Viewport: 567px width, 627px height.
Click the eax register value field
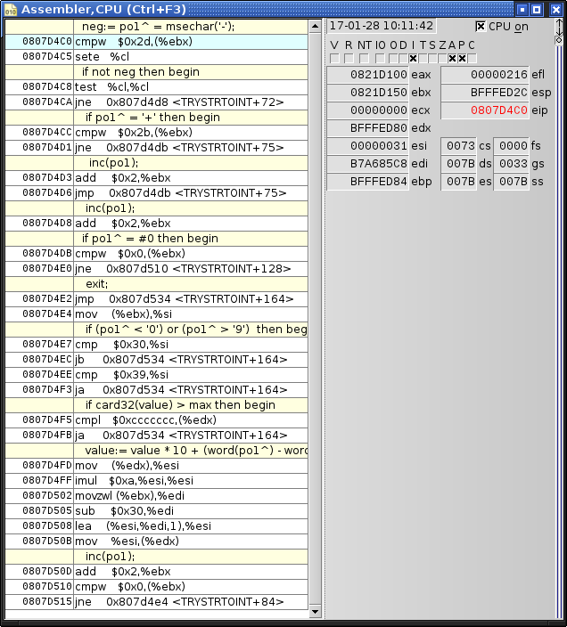[x=368, y=75]
